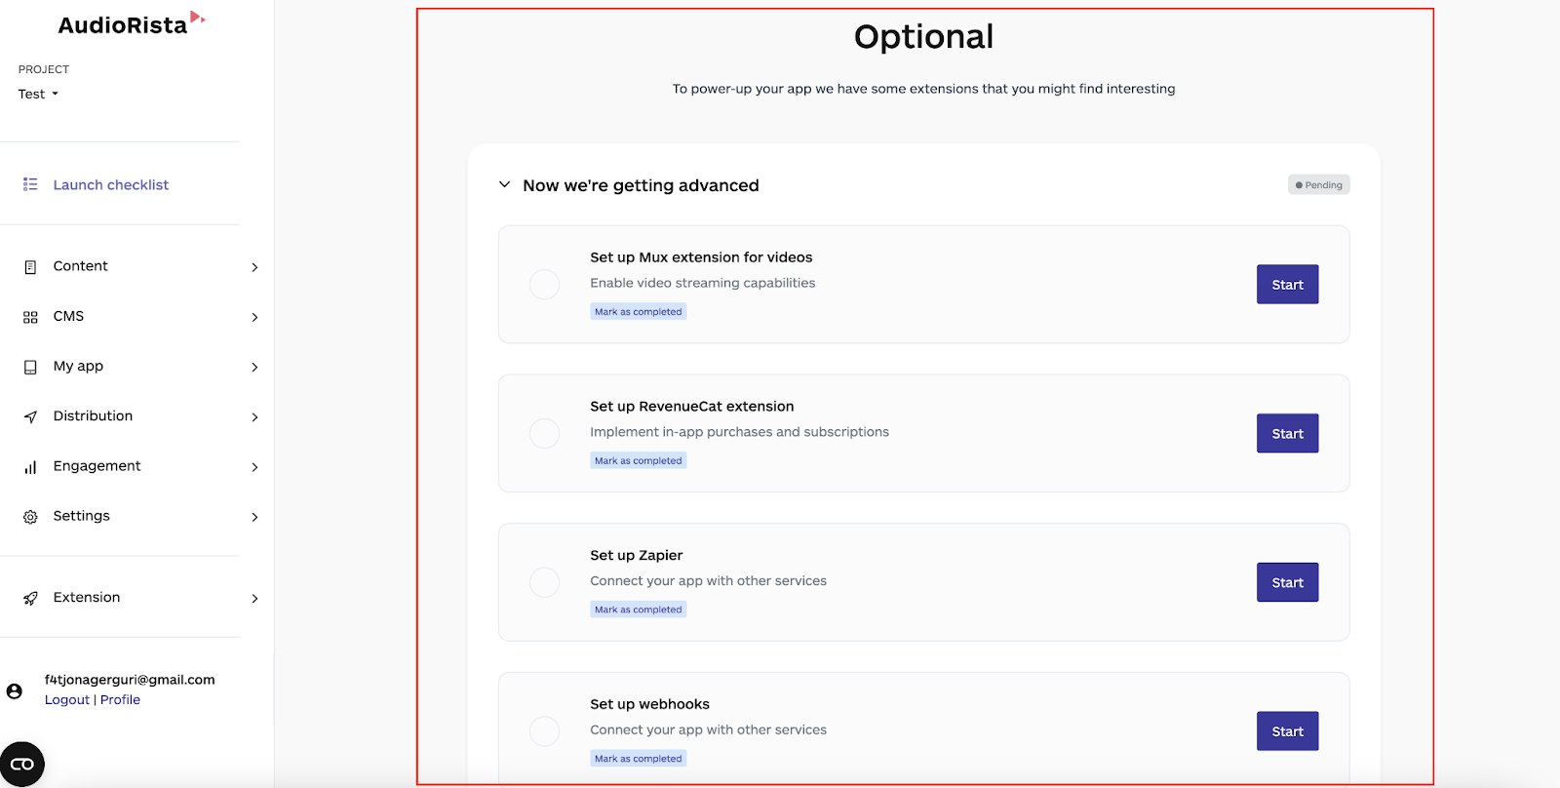Click the Logout link

point(66,699)
